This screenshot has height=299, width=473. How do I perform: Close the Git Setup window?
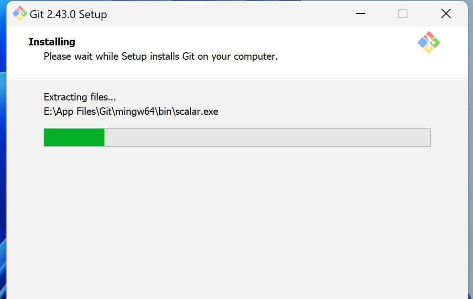coord(445,13)
